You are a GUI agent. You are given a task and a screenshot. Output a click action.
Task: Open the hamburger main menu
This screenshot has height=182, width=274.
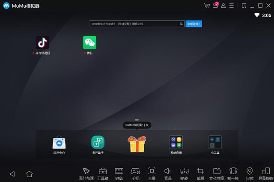(232, 6)
